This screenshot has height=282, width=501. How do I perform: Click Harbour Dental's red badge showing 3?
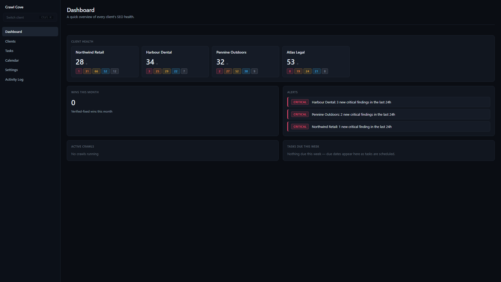pyautogui.click(x=149, y=71)
